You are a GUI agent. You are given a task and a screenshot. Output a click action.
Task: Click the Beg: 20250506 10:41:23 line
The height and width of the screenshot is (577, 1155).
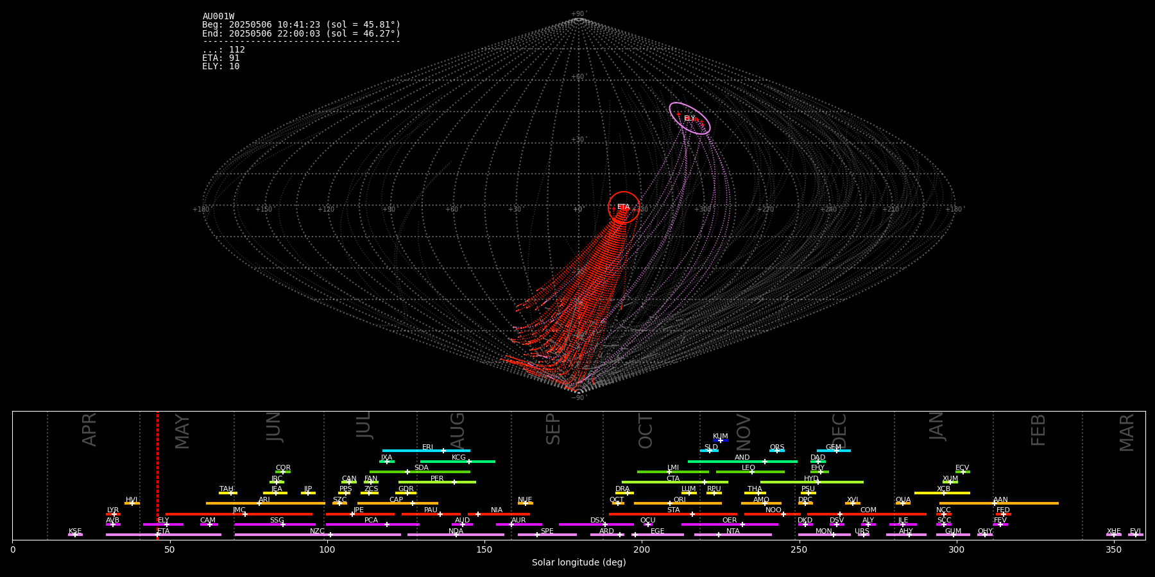301,25
